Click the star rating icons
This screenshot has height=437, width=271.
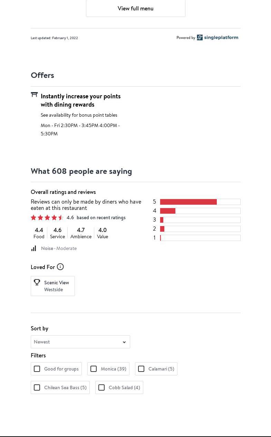[47, 217]
